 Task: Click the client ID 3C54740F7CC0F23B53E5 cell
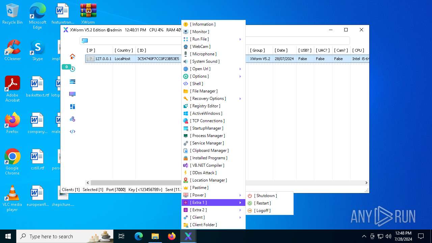click(158, 59)
